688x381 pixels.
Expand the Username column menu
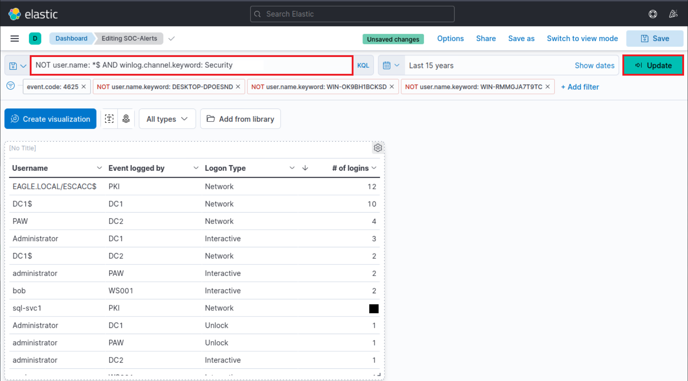99,168
